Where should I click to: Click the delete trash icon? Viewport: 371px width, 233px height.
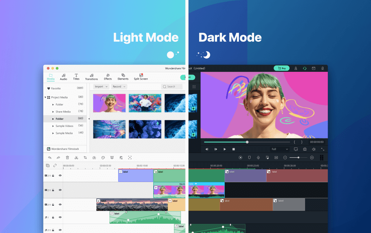[x=67, y=158]
